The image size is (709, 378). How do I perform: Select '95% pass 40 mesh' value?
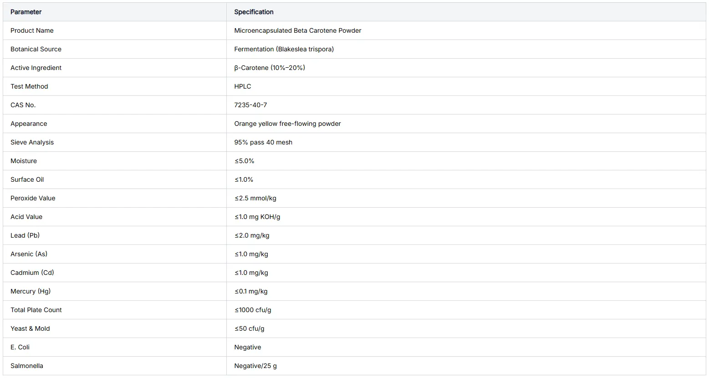[263, 142]
